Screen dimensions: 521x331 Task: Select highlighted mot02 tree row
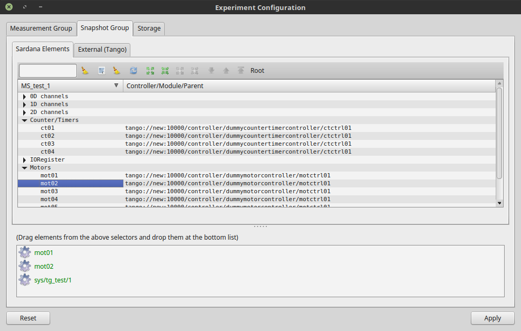click(x=71, y=184)
